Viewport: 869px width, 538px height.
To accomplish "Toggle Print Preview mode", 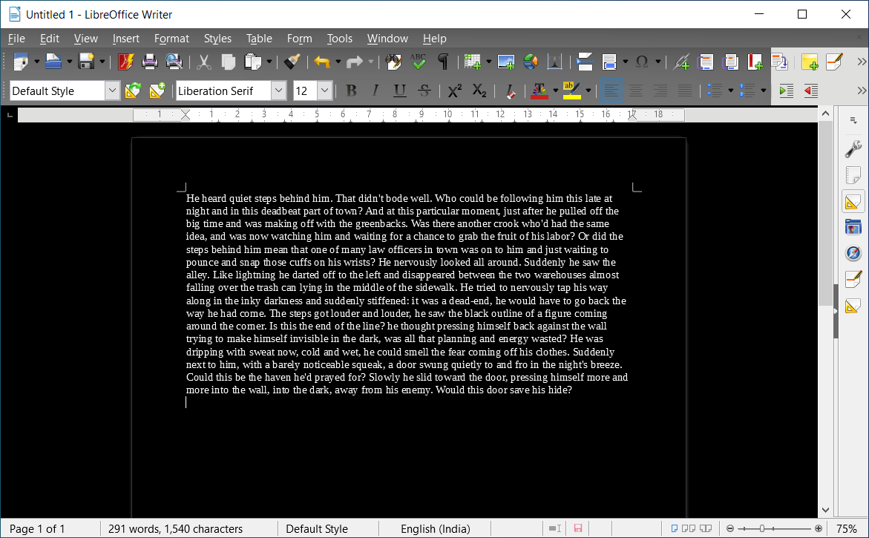I will tap(174, 62).
